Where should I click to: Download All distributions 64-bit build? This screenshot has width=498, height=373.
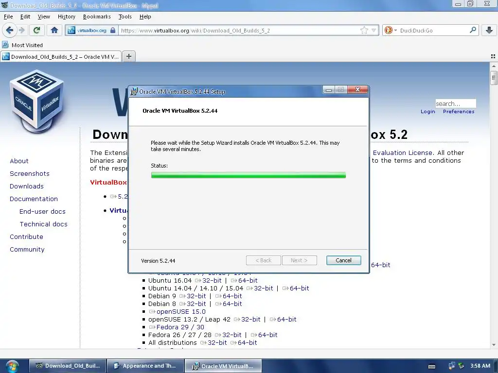[244, 343]
